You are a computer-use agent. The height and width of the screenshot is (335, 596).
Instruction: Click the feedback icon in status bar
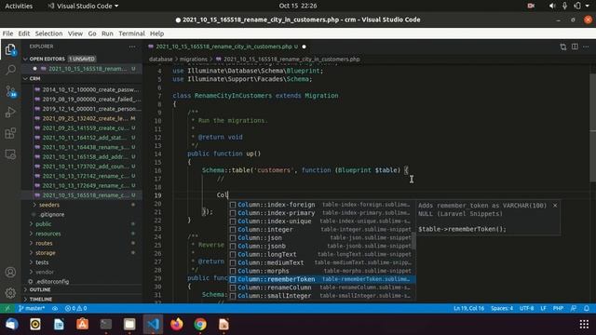(574, 308)
